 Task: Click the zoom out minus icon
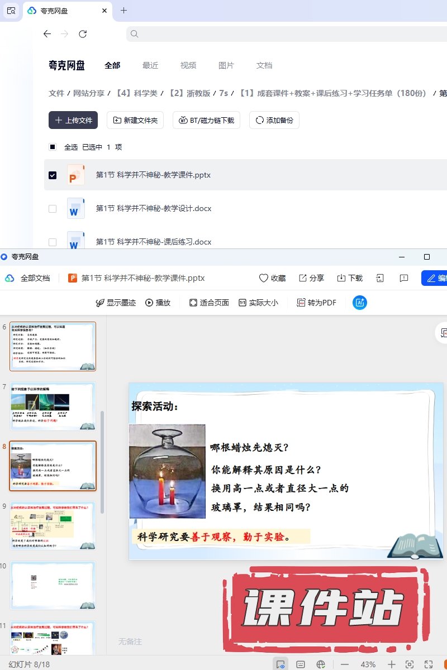pos(345,664)
